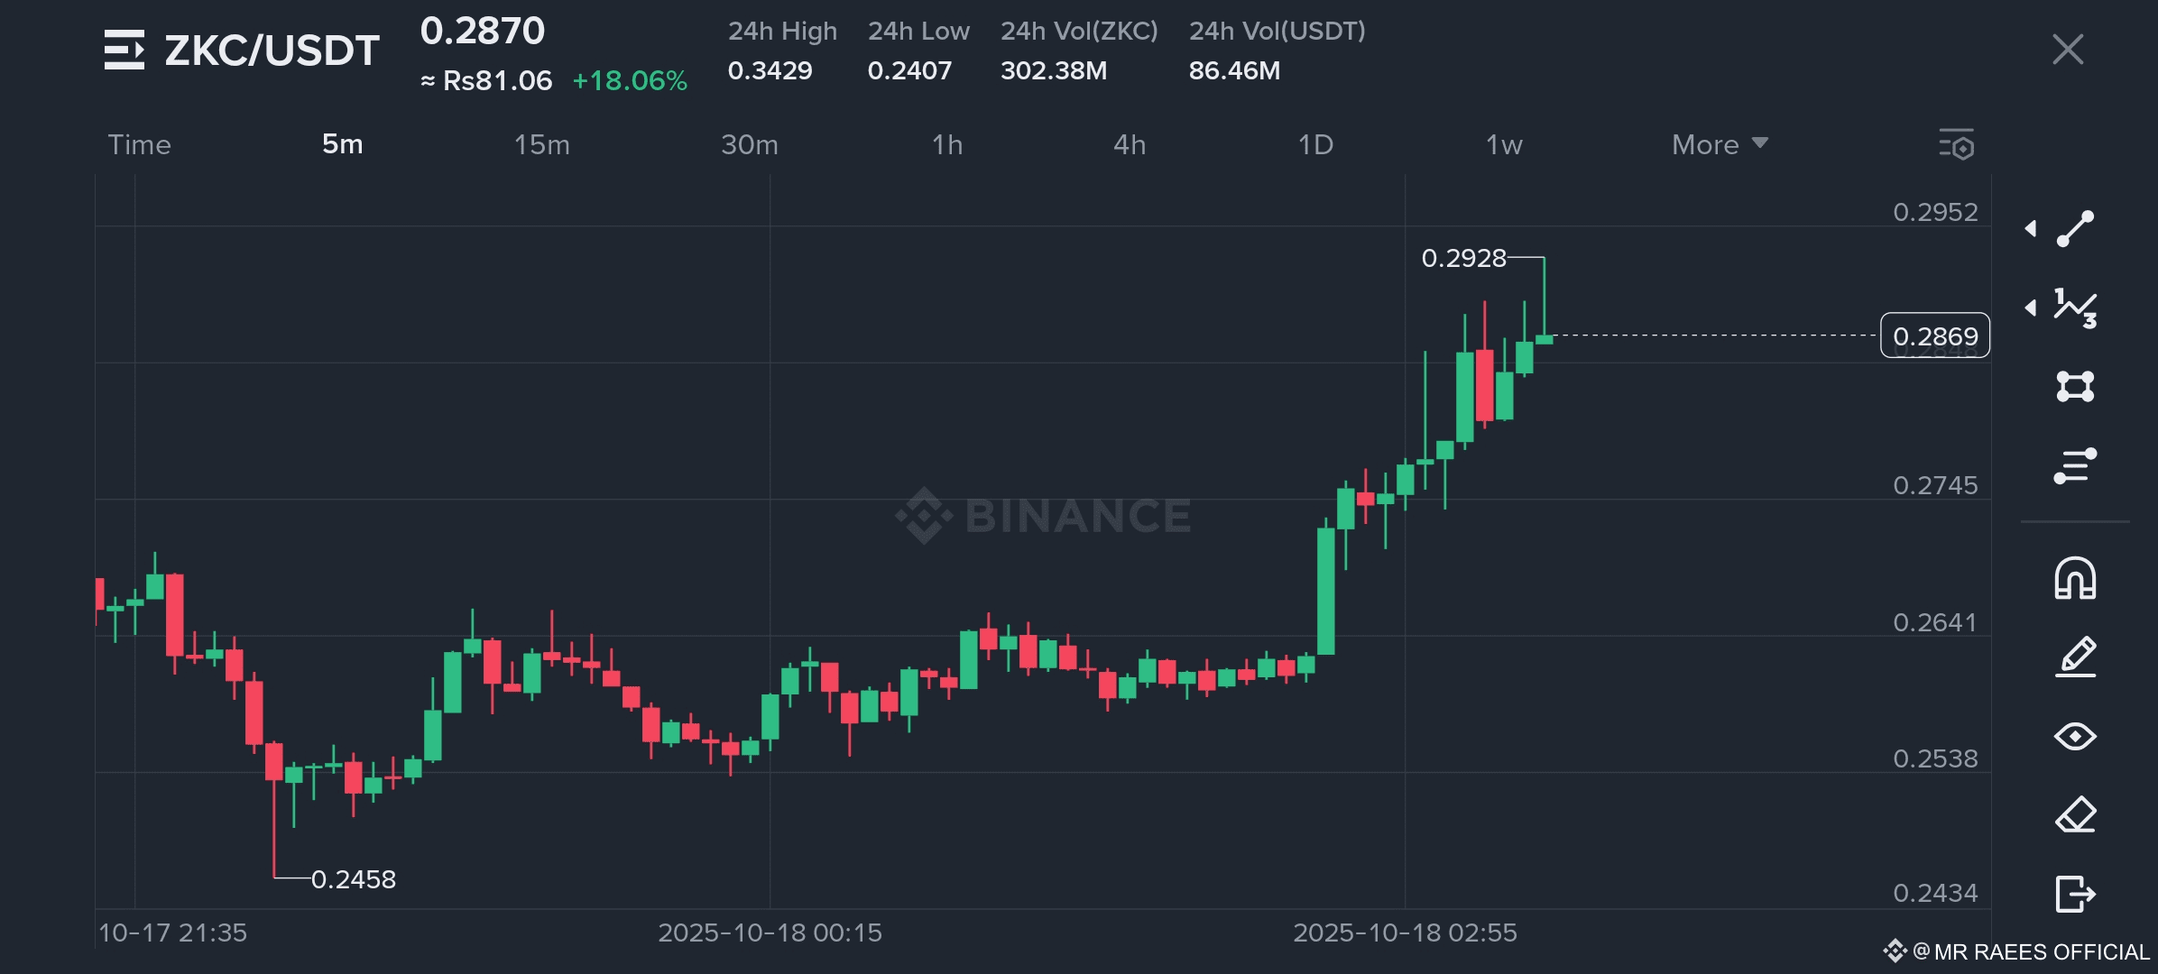2158x974 pixels.
Task: Toggle the magnet snap mode
Action: (2075, 578)
